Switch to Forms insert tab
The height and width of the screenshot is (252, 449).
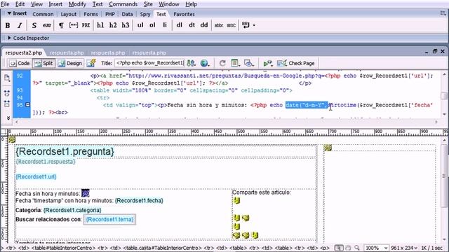91,14
